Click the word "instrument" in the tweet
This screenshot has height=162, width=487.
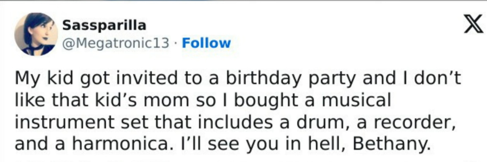(x=65, y=122)
